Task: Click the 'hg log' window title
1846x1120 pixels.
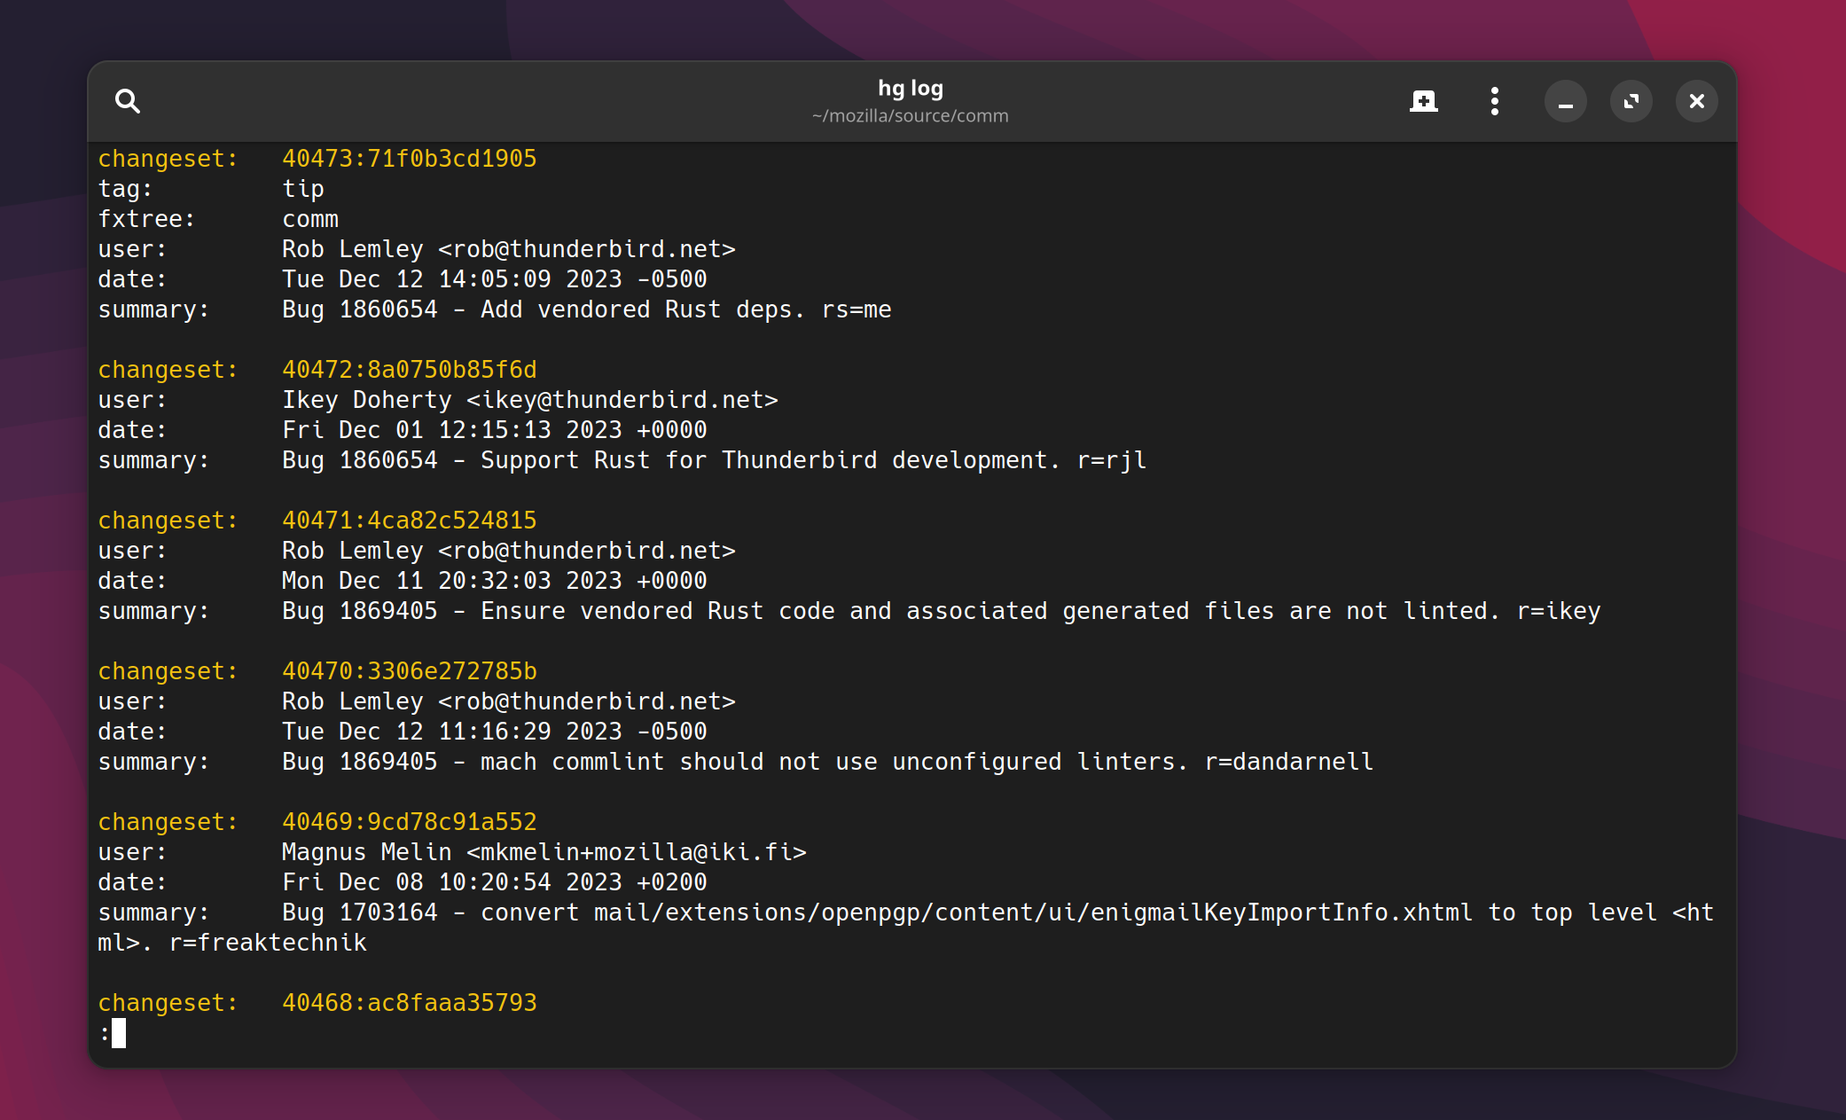Action: tap(910, 88)
